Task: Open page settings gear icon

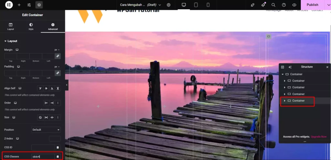Action: [168, 5]
